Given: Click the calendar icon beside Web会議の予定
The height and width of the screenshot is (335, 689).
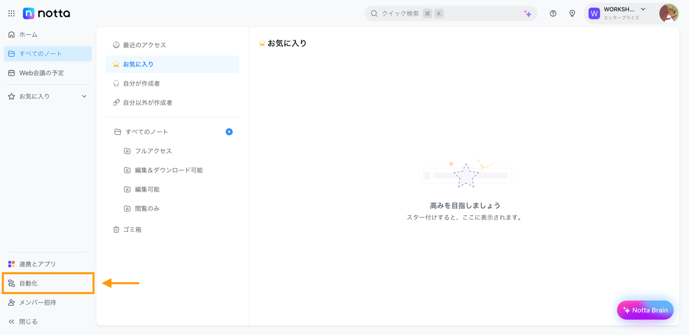Looking at the screenshot, I should click(12, 73).
